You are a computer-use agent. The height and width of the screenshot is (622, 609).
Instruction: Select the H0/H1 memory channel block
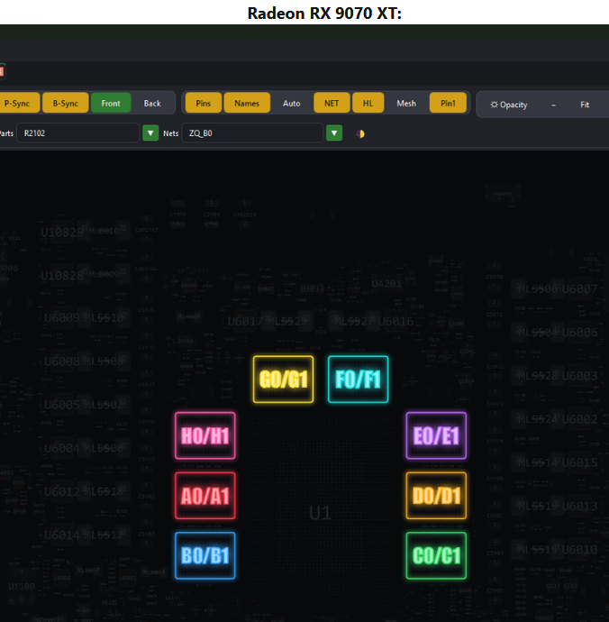(205, 435)
